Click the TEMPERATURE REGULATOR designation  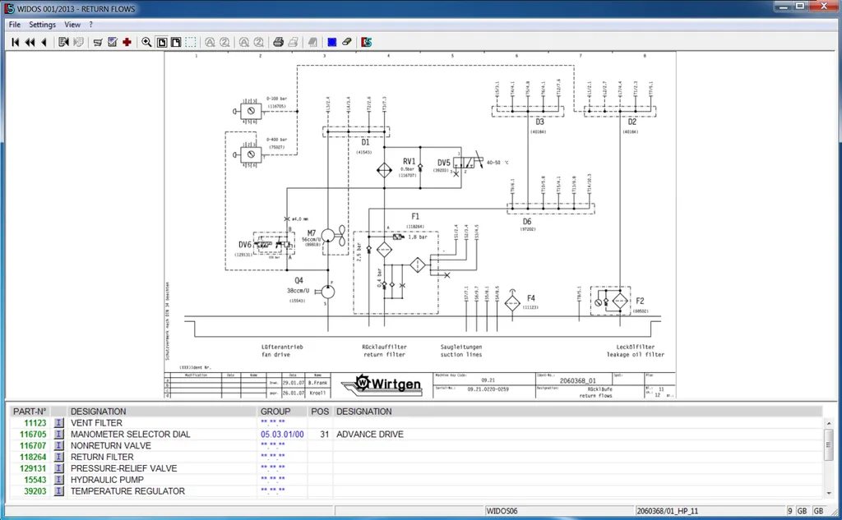(x=127, y=491)
